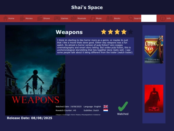Image resolution: width=174 pixels, height=131 pixels.
Task: Open the Movies camera icon
Action: click(22, 18)
